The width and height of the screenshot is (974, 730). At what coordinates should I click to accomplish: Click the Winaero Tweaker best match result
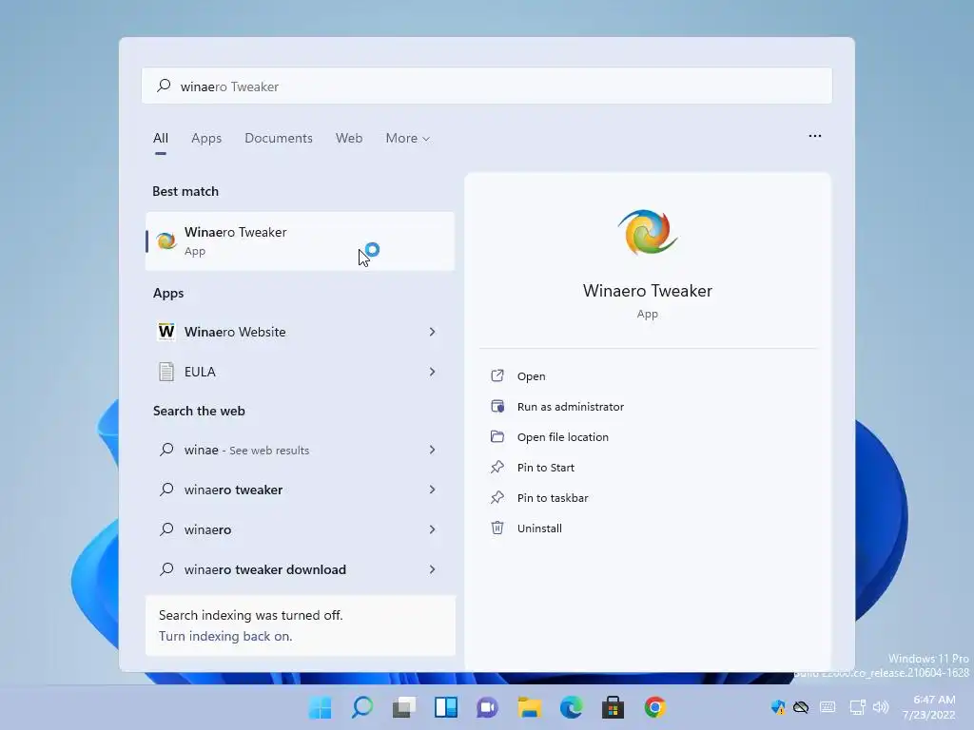(300, 240)
